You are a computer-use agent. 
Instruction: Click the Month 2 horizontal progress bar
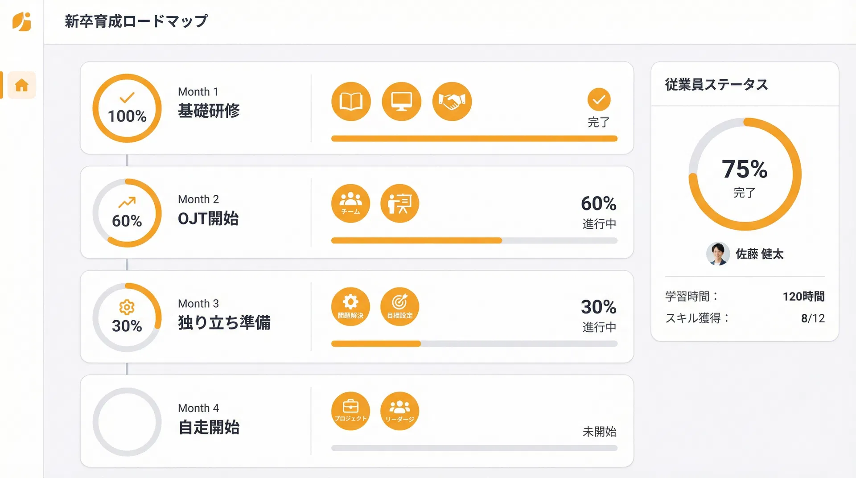tap(474, 241)
